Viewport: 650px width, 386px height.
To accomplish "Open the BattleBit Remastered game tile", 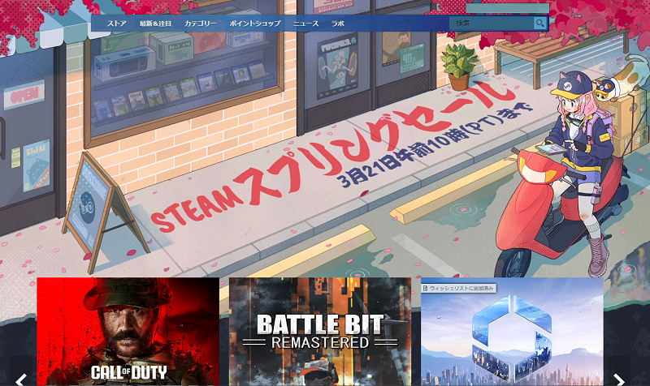I will [x=319, y=332].
